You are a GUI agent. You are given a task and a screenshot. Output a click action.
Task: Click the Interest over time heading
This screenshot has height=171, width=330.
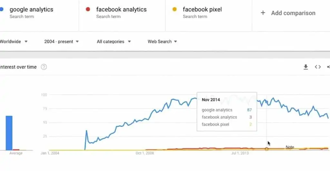pyautogui.click(x=19, y=67)
